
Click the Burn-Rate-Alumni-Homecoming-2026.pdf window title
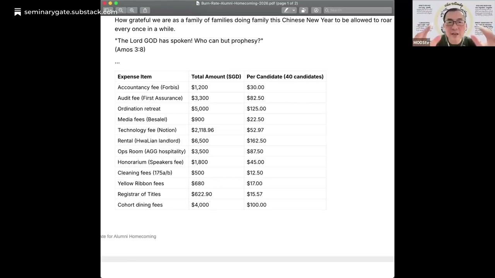(x=249, y=3)
